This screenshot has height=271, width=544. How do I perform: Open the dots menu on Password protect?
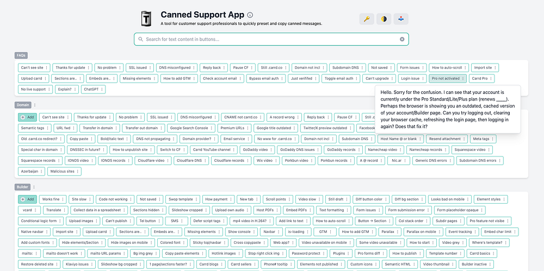point(323,253)
